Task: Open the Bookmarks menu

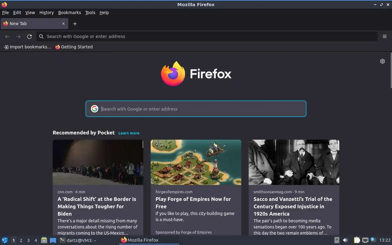Action: 70,13
